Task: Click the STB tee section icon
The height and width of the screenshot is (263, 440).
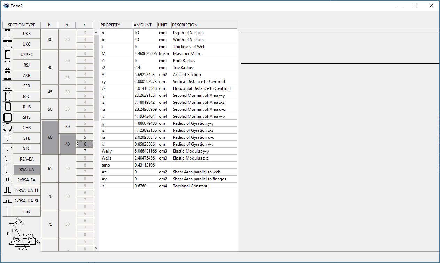Action: click(8, 138)
